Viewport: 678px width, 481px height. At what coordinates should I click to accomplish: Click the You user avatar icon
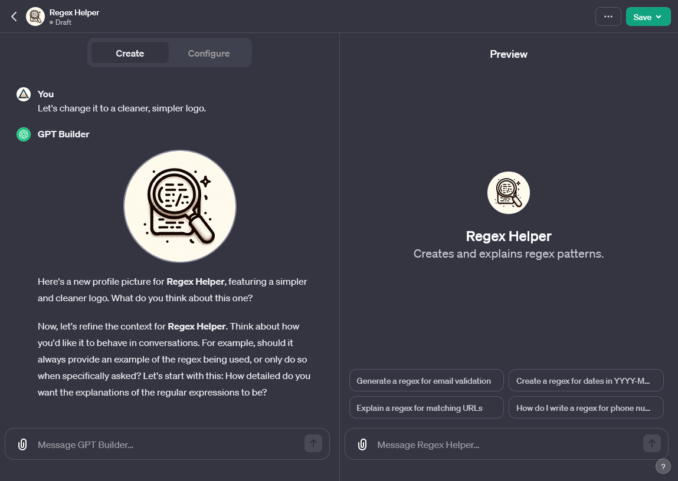tap(24, 94)
